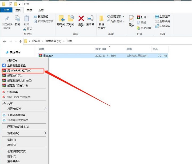The height and width of the screenshot is (164, 192).
Task: Click the Up one level arrow
Action: tap(20, 41)
